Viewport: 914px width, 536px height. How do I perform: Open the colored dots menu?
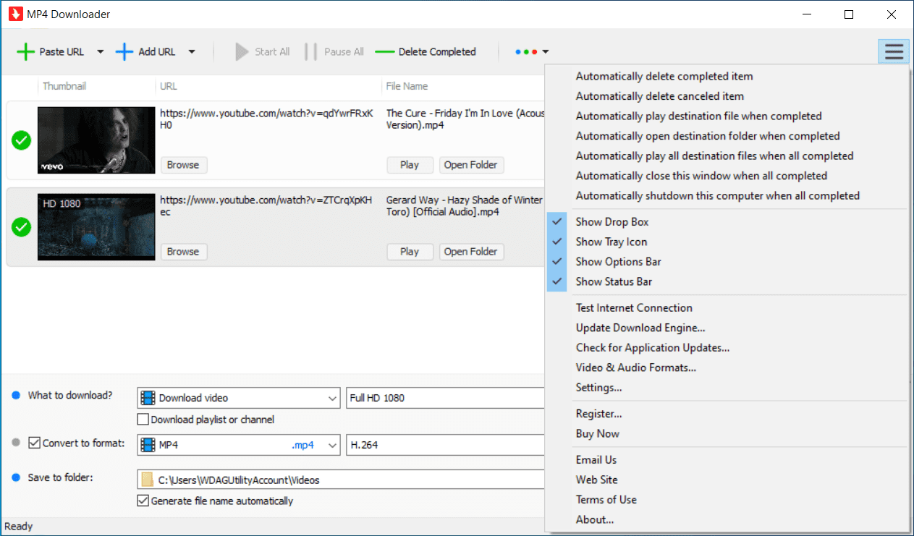pos(532,52)
